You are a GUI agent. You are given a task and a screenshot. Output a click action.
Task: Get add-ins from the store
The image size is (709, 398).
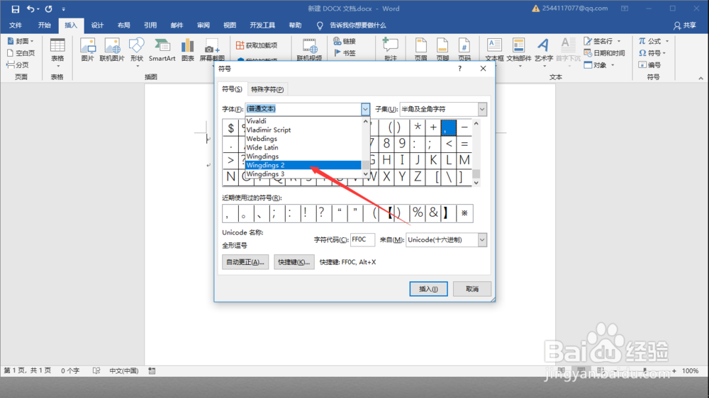tap(257, 45)
